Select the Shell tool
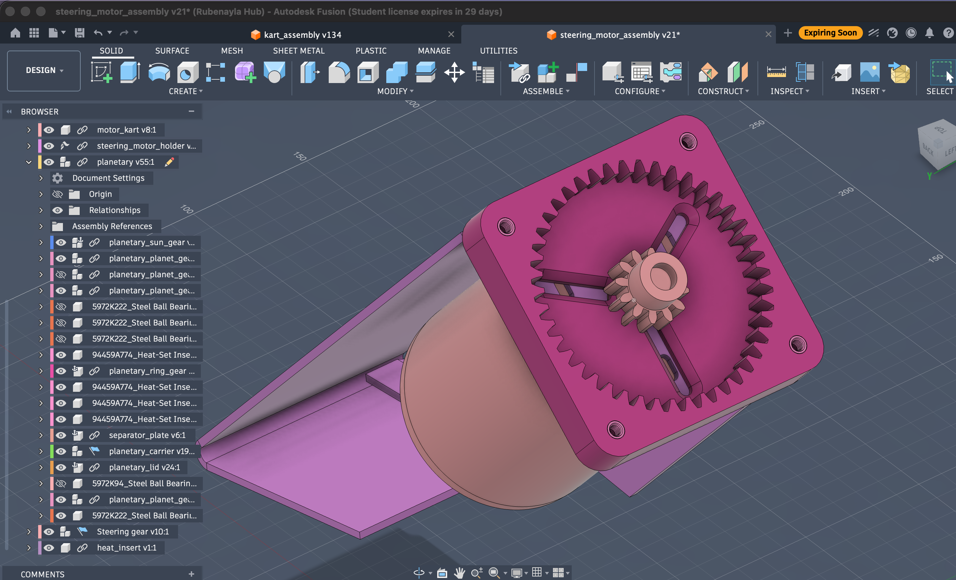The height and width of the screenshot is (580, 956). pos(368,72)
